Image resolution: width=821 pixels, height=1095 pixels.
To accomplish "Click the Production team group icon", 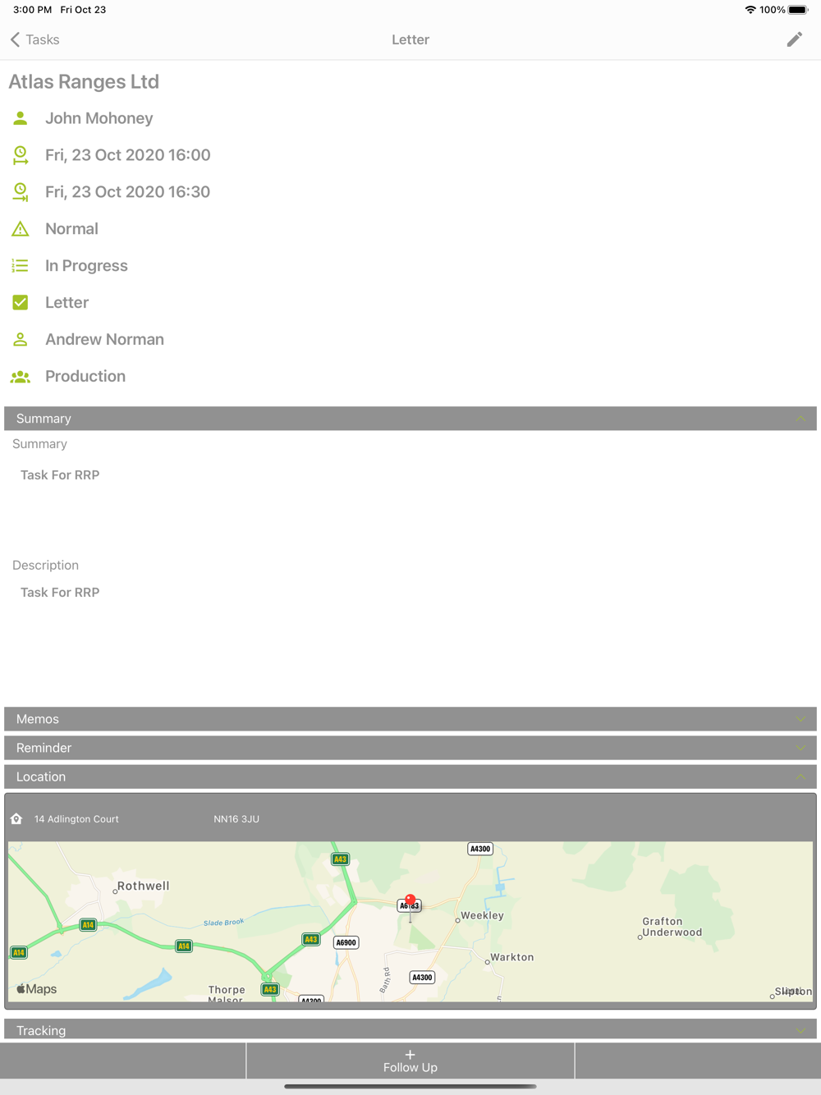I will coord(21,377).
